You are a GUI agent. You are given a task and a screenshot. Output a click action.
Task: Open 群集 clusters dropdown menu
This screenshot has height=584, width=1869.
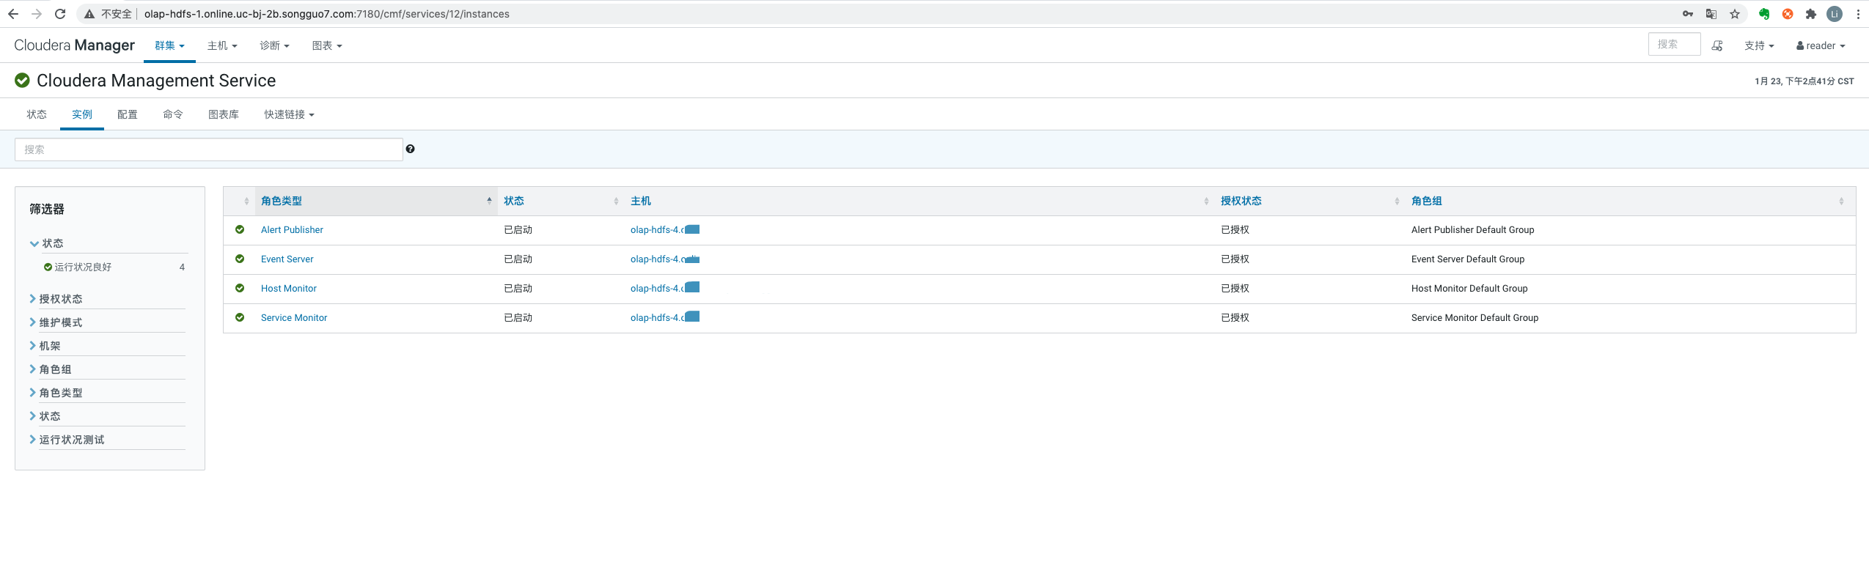pyautogui.click(x=169, y=45)
